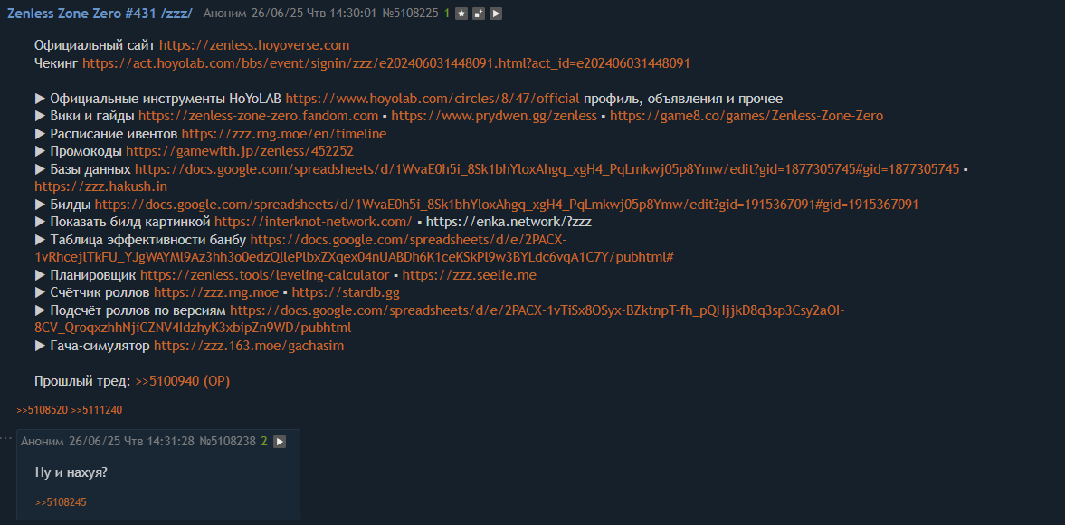The width and height of the screenshot is (1065, 525).
Task: Open post menu arrow for №5108225
Action: (496, 14)
